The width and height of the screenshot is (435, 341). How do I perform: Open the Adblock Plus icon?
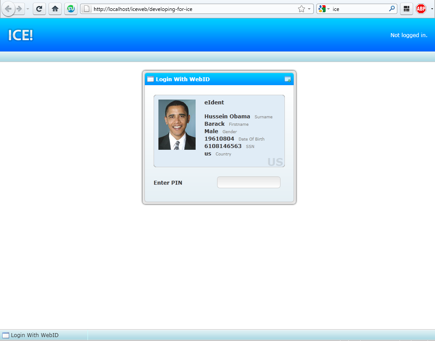pyautogui.click(x=421, y=9)
